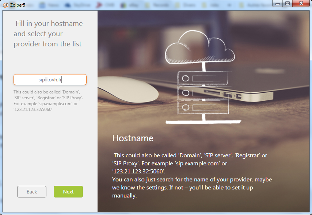Place cursor after sip.ovh.fr text
Image resolution: width=312 pixels, height=215 pixels.
click(61, 79)
